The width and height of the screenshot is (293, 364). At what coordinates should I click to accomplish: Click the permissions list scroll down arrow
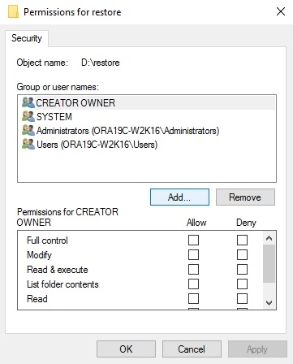click(269, 302)
